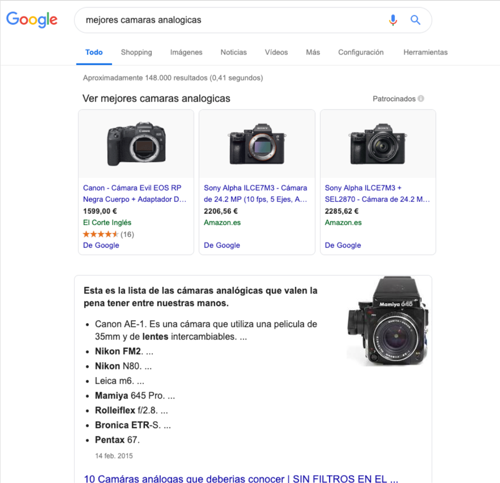Image resolution: width=500 pixels, height=483 pixels.
Task: Open the Noticias tab
Action: point(233,52)
